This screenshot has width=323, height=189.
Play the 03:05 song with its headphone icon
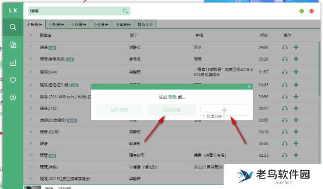tap(285, 85)
